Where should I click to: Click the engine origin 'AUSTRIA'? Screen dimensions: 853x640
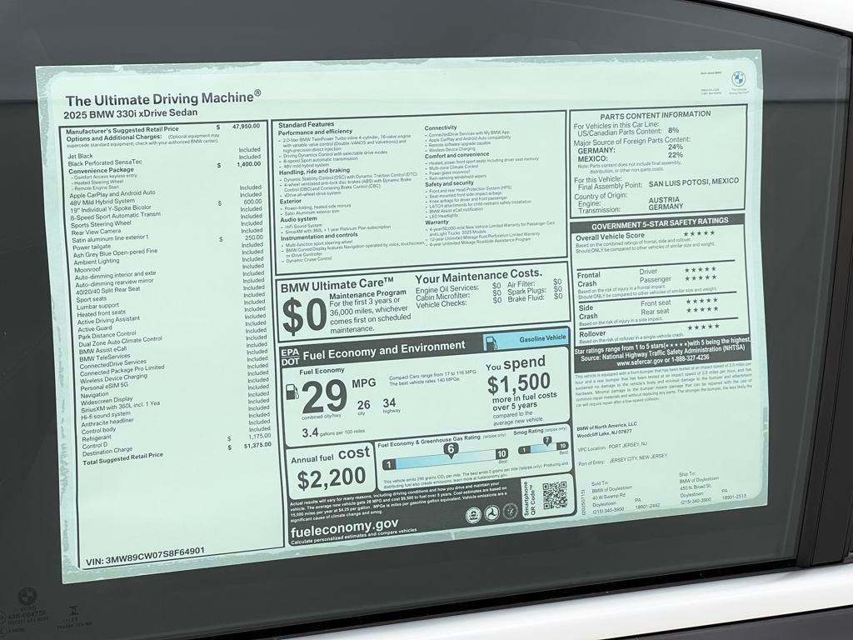pyautogui.click(x=664, y=200)
